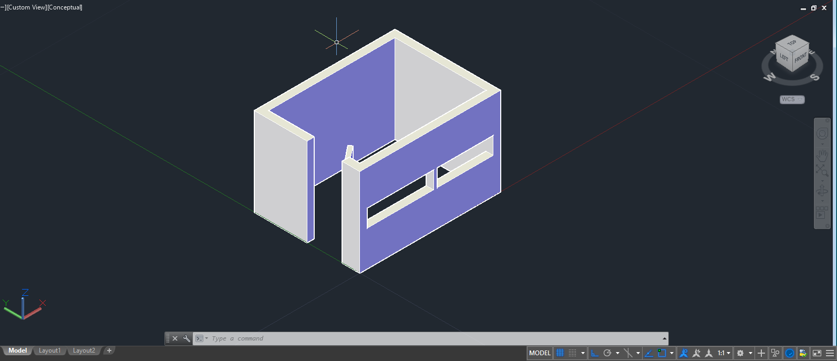Switch to the Layout2 tab
This screenshot has width=837, height=361.
tap(84, 350)
